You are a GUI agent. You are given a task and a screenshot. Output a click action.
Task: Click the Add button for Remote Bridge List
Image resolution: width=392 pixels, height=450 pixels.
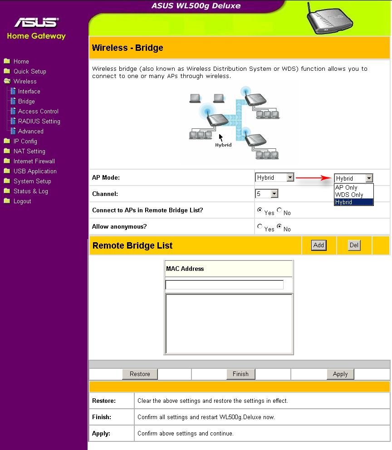pyautogui.click(x=318, y=245)
